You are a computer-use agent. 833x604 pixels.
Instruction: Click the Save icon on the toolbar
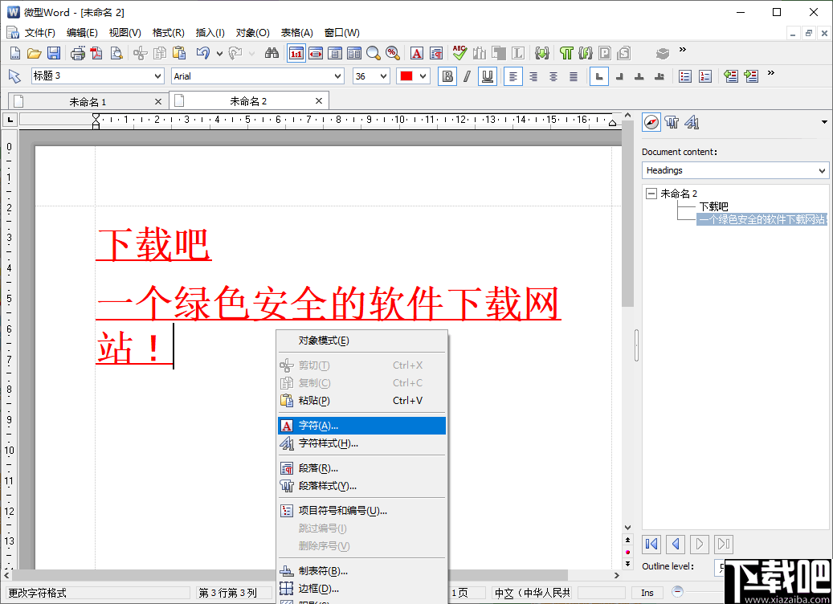pyautogui.click(x=53, y=53)
